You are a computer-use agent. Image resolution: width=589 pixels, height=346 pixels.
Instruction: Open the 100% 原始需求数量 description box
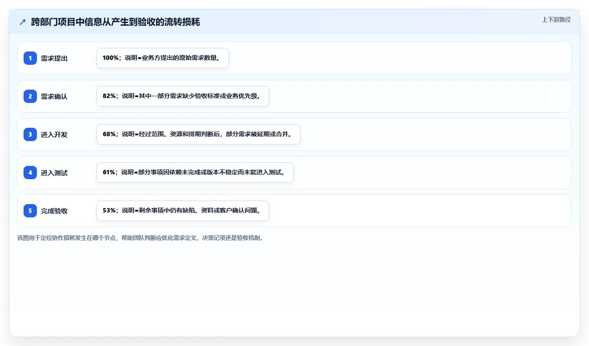[163, 58]
